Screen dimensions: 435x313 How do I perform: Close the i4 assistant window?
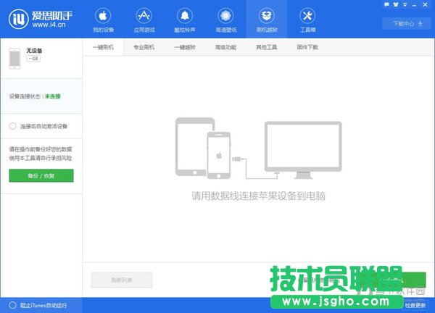coord(425,4)
